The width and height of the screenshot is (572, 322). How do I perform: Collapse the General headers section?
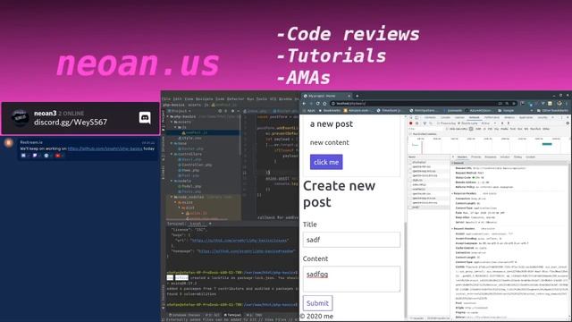(x=453, y=163)
